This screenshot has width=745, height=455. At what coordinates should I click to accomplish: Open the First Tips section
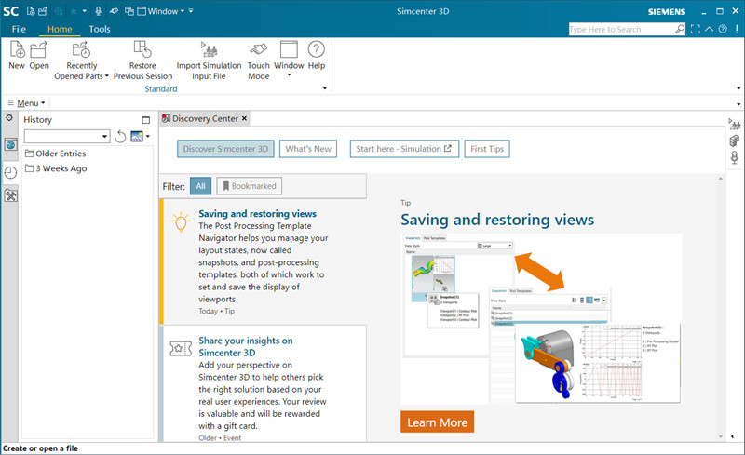487,149
